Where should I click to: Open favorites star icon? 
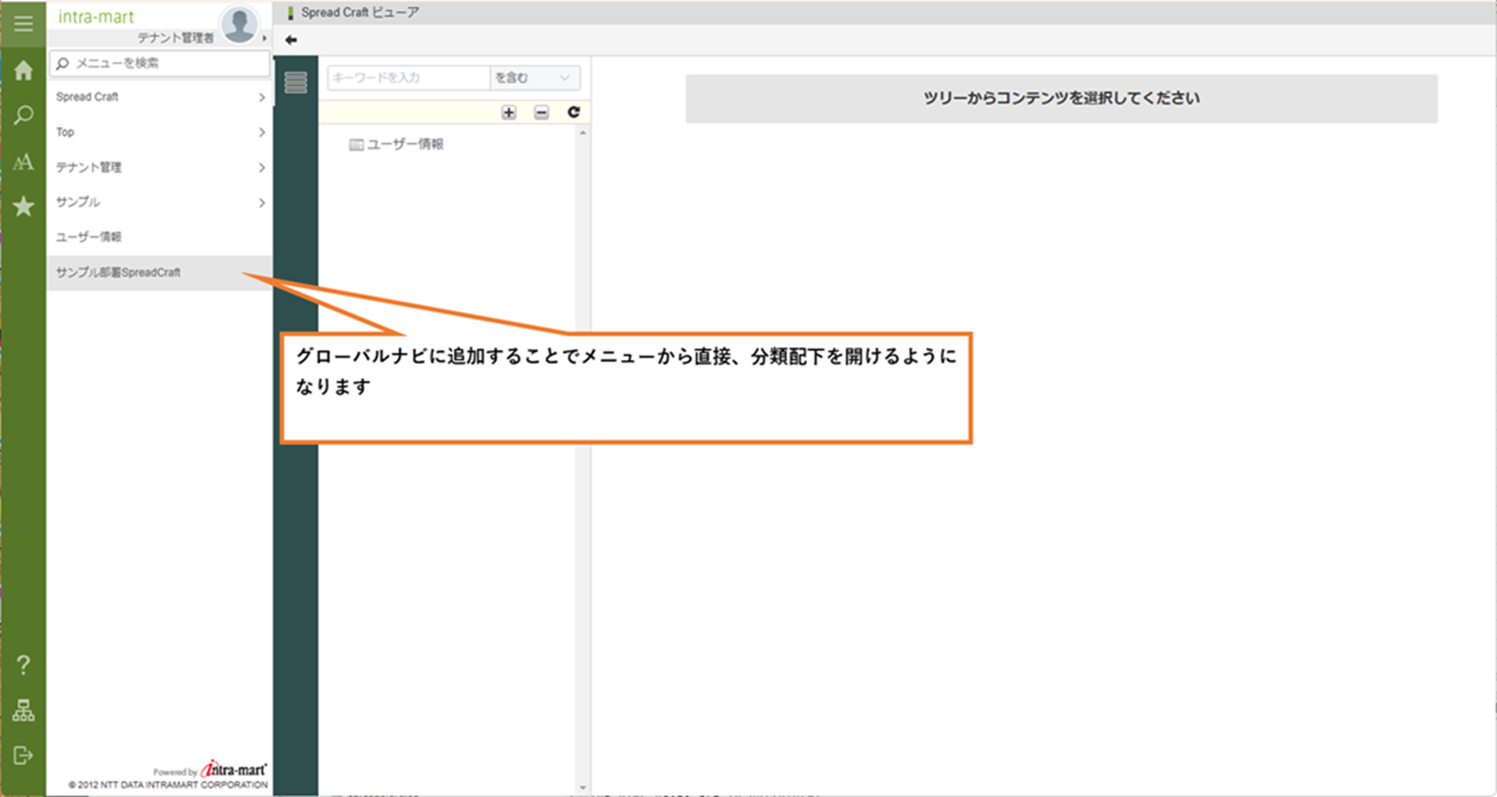coord(24,206)
